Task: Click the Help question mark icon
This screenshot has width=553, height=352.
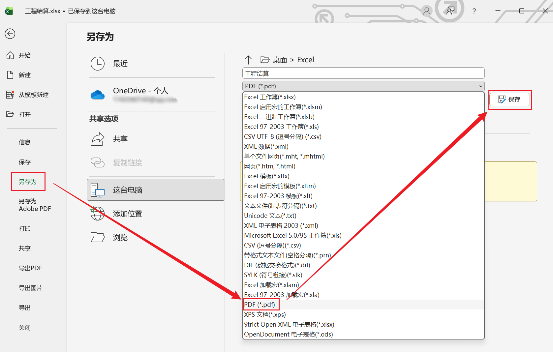Action: tap(474, 11)
